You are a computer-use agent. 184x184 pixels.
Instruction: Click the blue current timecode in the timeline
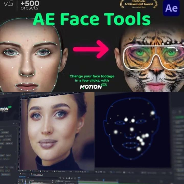click(22, 177)
